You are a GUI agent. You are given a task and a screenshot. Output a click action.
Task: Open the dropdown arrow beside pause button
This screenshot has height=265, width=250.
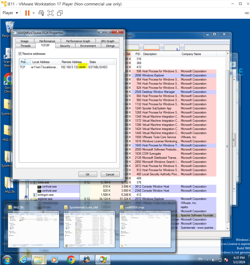pyautogui.click(x=33, y=13)
